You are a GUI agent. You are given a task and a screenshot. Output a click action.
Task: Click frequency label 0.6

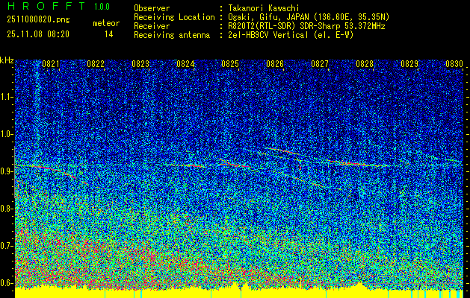(x=7, y=283)
